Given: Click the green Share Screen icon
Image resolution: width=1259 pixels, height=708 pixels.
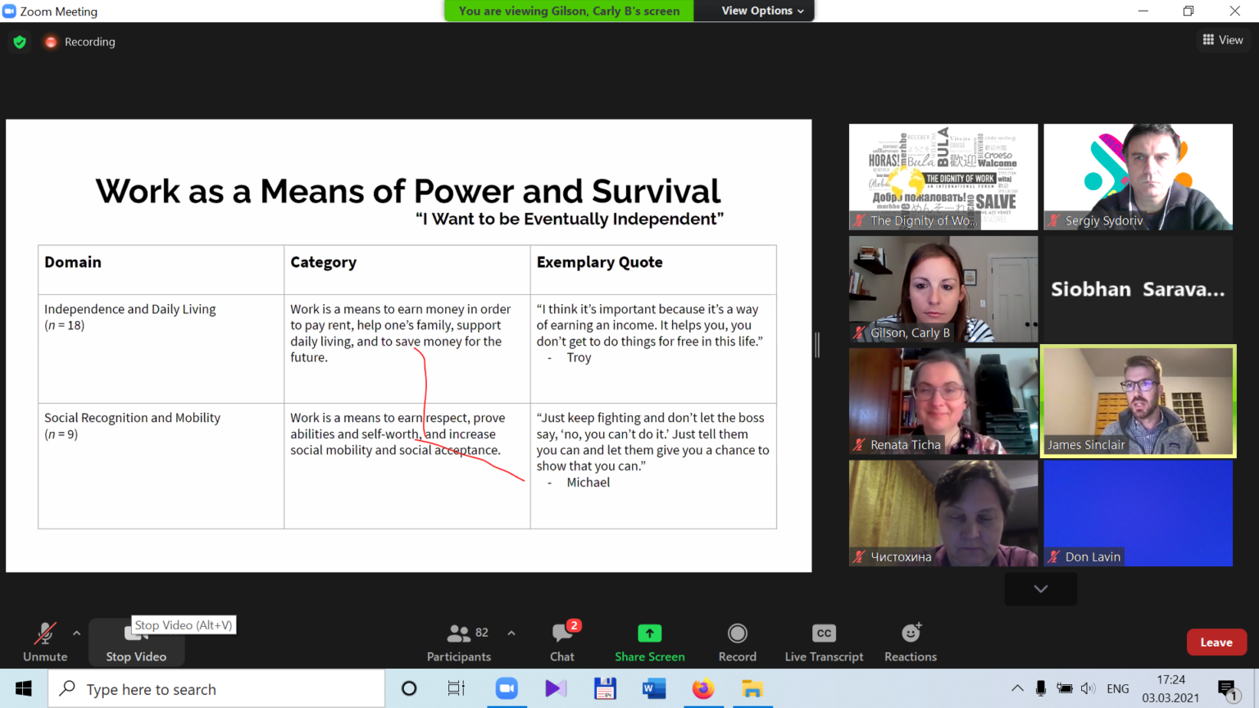Looking at the screenshot, I should pyautogui.click(x=649, y=633).
